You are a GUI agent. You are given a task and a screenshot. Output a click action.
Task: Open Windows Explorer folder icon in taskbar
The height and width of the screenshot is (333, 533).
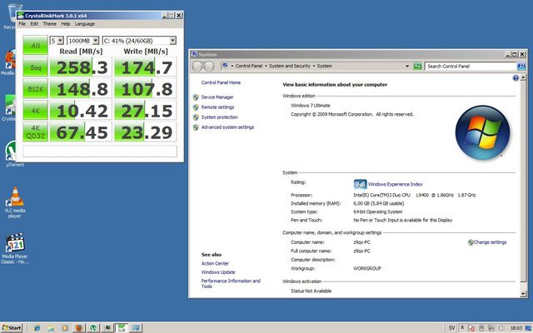coord(51,328)
